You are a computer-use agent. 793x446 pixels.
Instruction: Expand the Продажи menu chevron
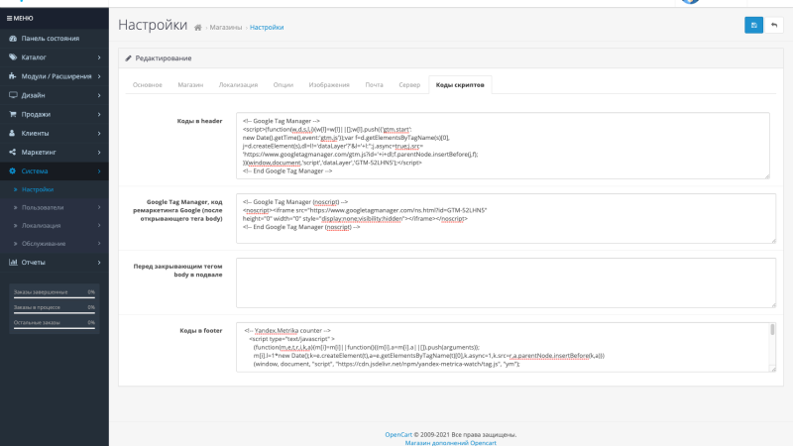click(x=99, y=114)
